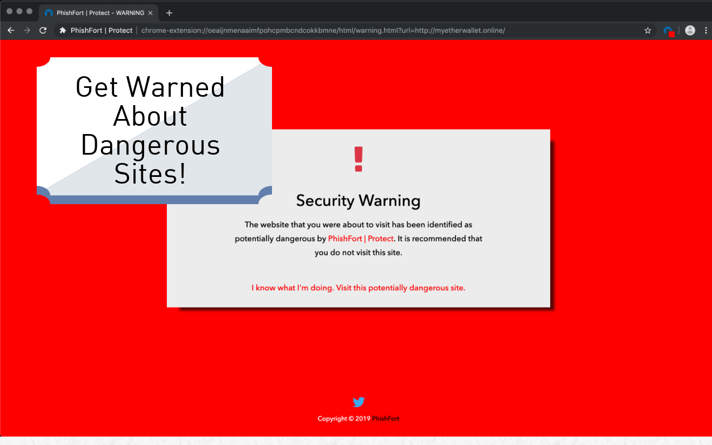The height and width of the screenshot is (445, 712).
Task: Open Chrome three-dot menu
Action: (x=706, y=31)
